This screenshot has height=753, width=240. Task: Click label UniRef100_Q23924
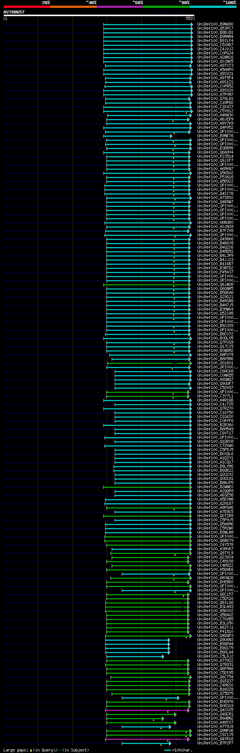tap(215, 557)
